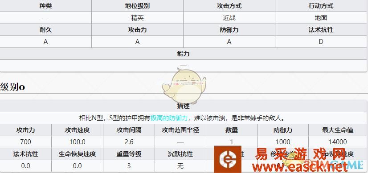The width and height of the screenshot is (368, 173).
Task: Click the 级别0 section heading
Action: tap(12, 87)
